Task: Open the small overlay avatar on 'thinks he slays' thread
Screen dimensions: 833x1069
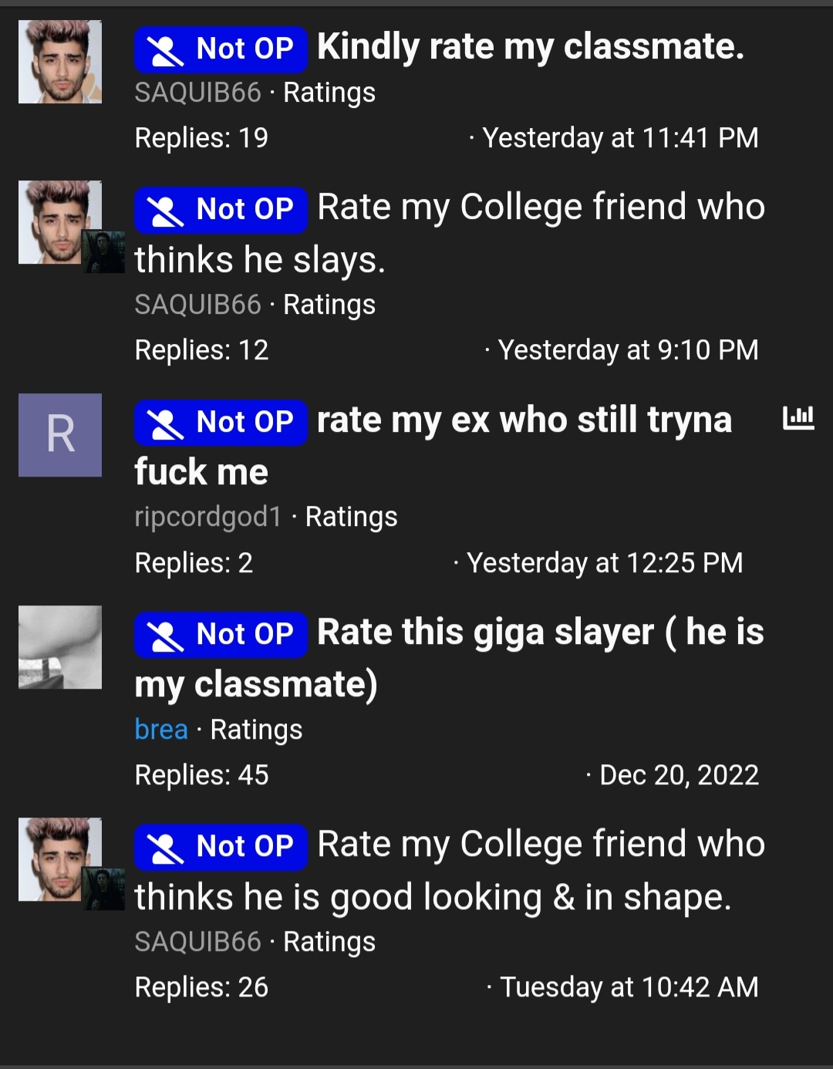Action: point(103,251)
